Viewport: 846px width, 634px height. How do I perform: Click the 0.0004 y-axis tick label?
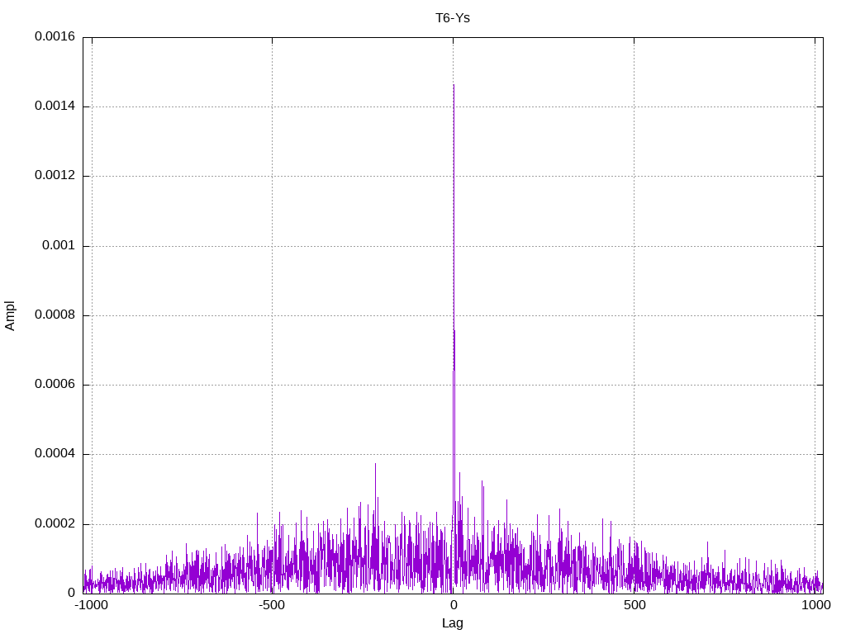click(x=55, y=453)
